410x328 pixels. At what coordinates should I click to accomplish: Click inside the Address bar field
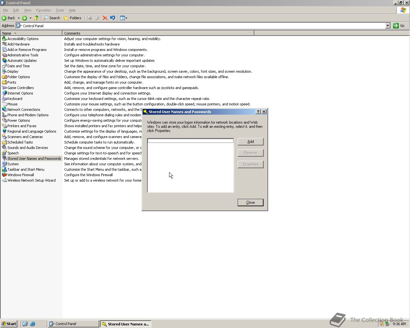[201, 26]
